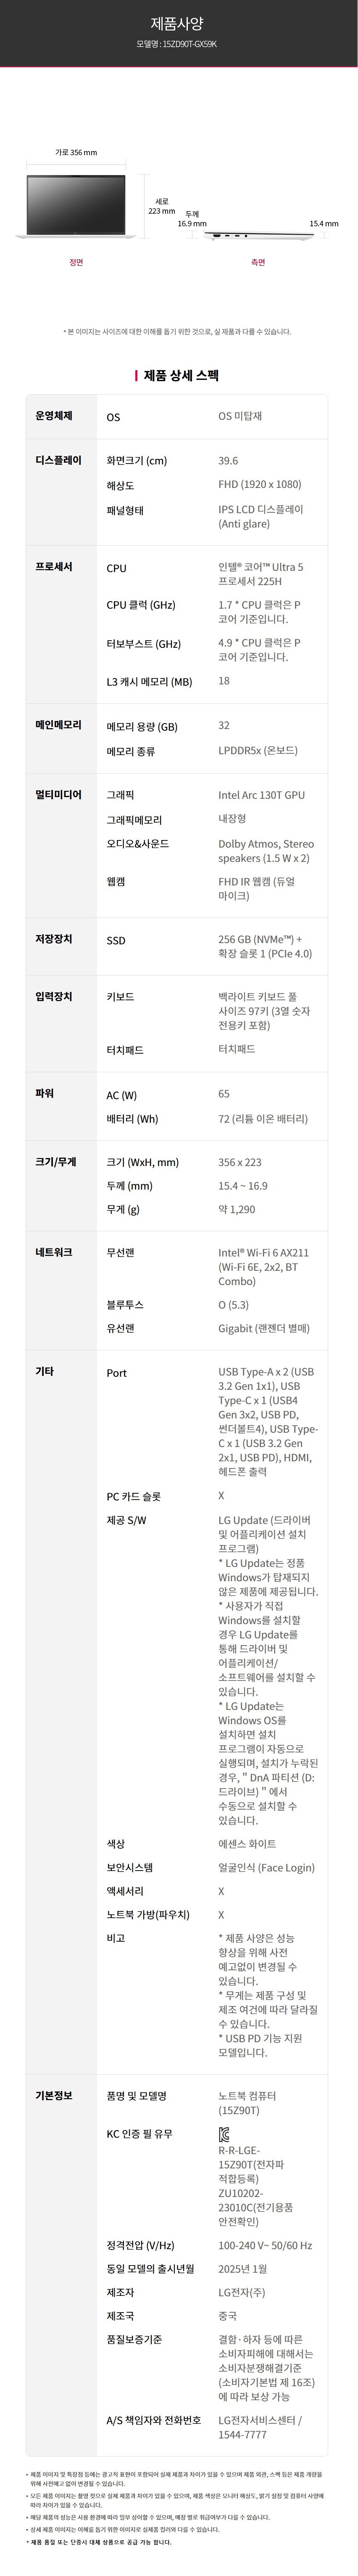Click the 정면 caption under the laptop
The image size is (358, 2576).
76,263
